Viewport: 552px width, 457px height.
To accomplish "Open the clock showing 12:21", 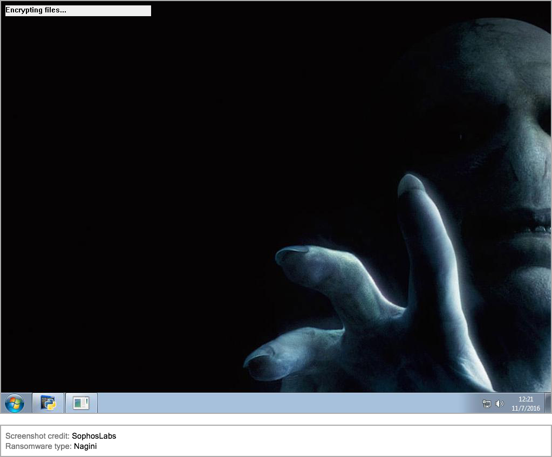I will 526,399.
